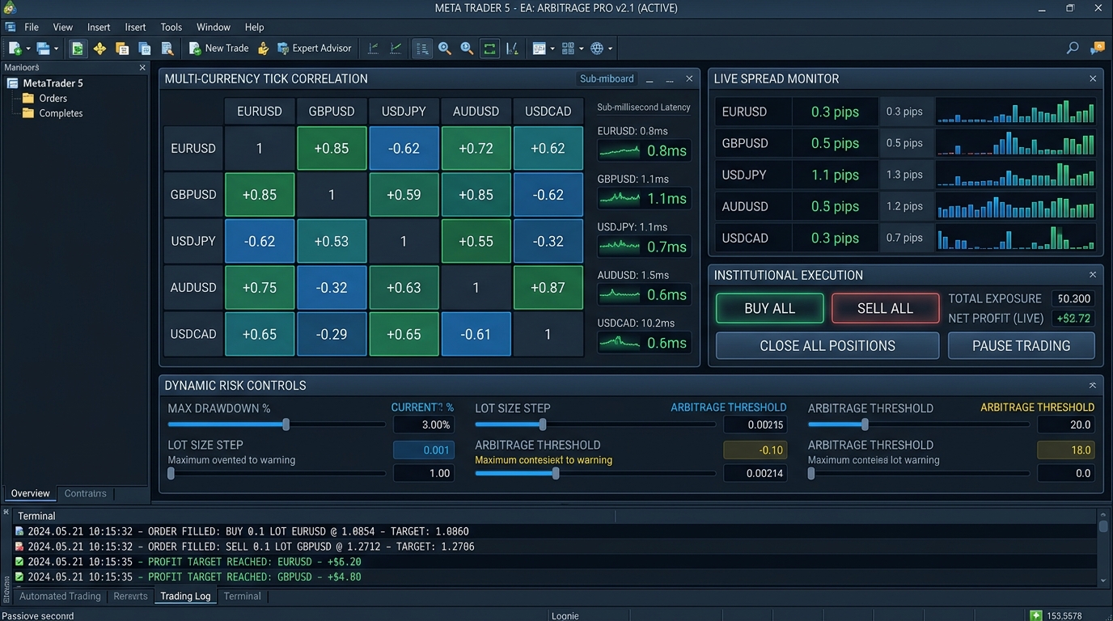The height and width of the screenshot is (621, 1113).
Task: Open dropdown arrow beside layout grid icon
Action: tap(581, 49)
